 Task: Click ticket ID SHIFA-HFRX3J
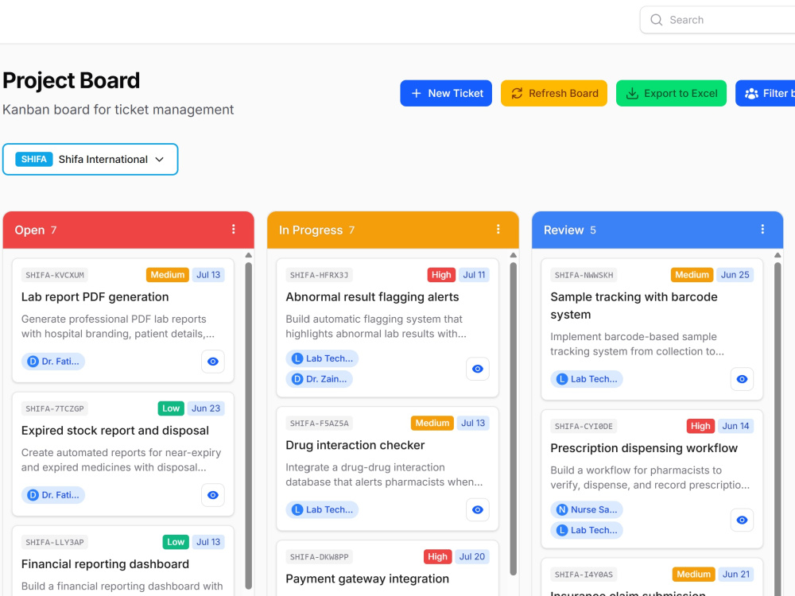pyautogui.click(x=319, y=275)
